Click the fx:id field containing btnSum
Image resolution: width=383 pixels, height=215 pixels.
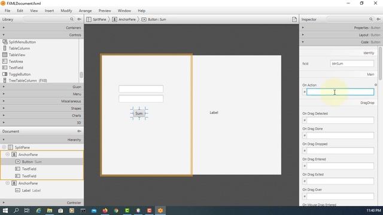tap(352, 63)
